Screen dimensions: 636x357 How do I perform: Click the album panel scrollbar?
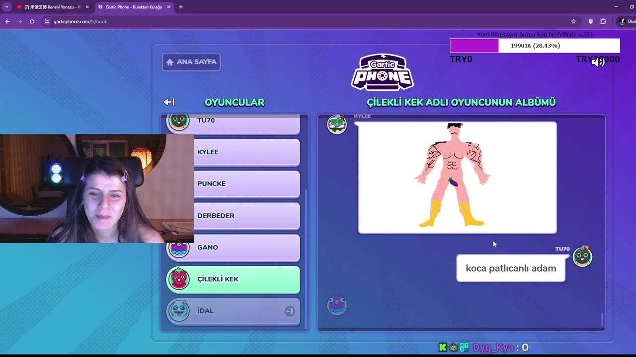click(603, 319)
